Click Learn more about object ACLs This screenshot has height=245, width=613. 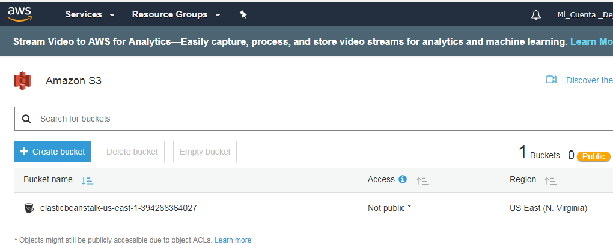pos(233,240)
